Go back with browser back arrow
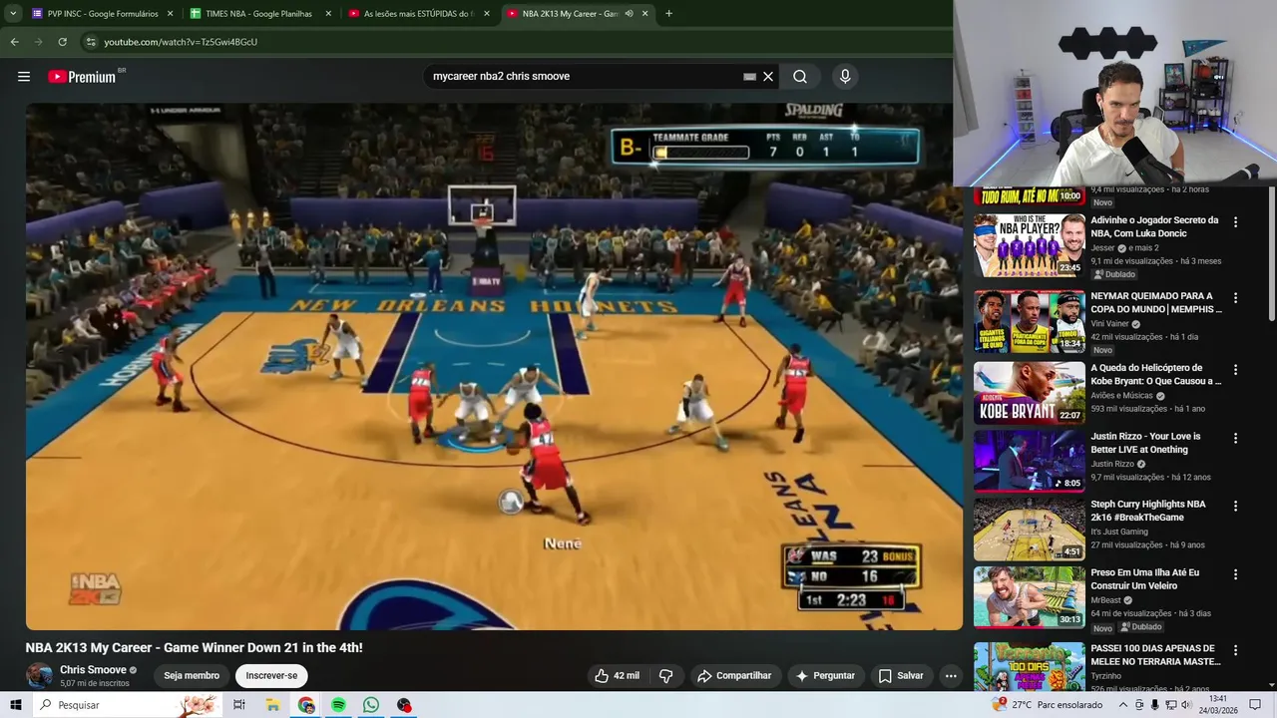 click(x=15, y=42)
